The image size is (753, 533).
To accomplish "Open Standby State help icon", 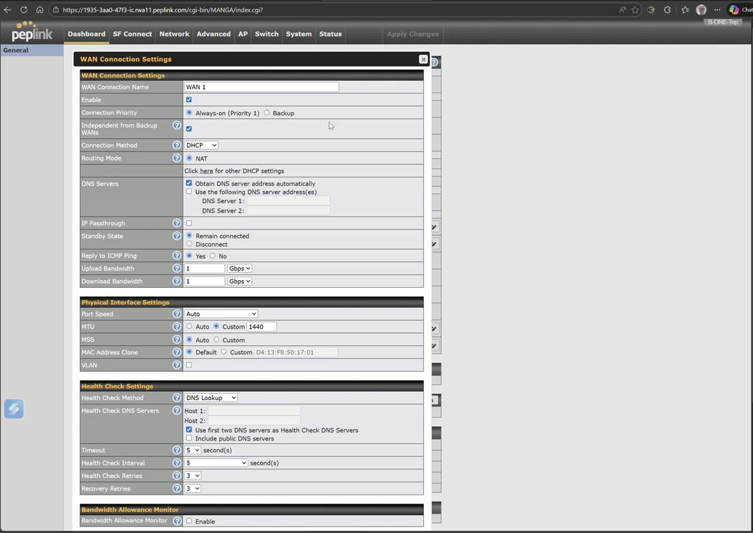I will click(177, 236).
